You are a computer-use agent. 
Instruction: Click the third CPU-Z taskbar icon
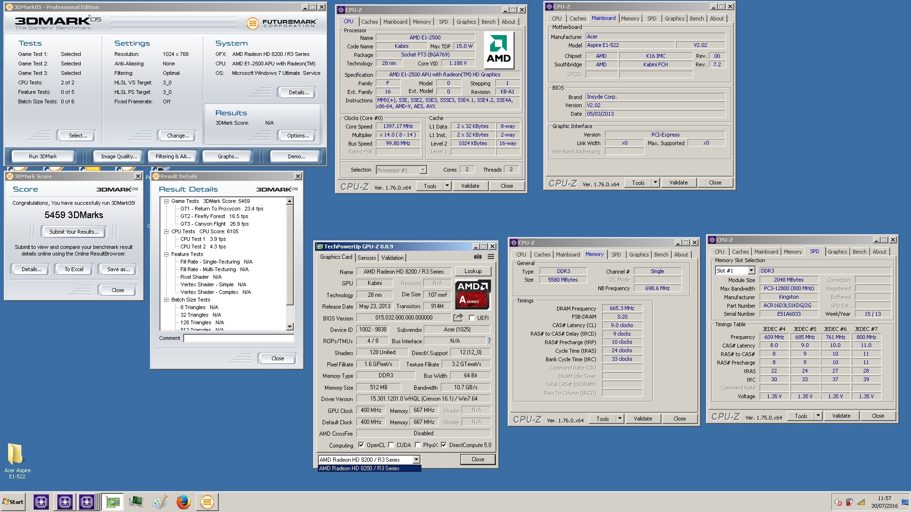86,502
